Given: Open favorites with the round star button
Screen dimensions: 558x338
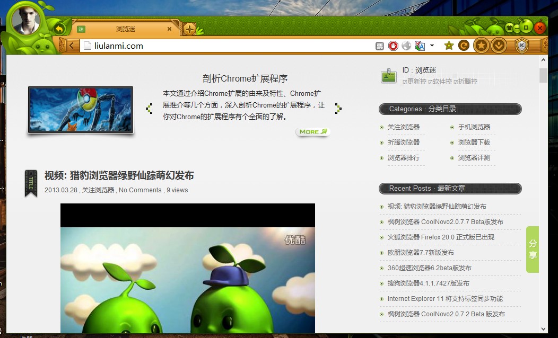Looking at the screenshot, I should (481, 46).
